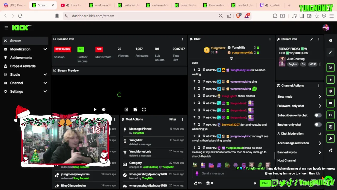This screenshot has height=190, width=337.
Task: Open the shop icon below chat input
Action: point(208,183)
